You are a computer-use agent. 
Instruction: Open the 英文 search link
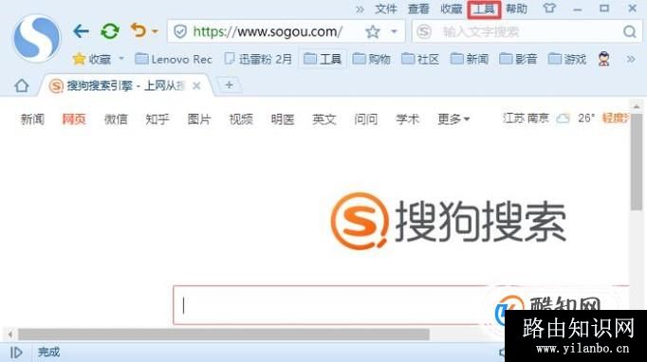(x=324, y=119)
